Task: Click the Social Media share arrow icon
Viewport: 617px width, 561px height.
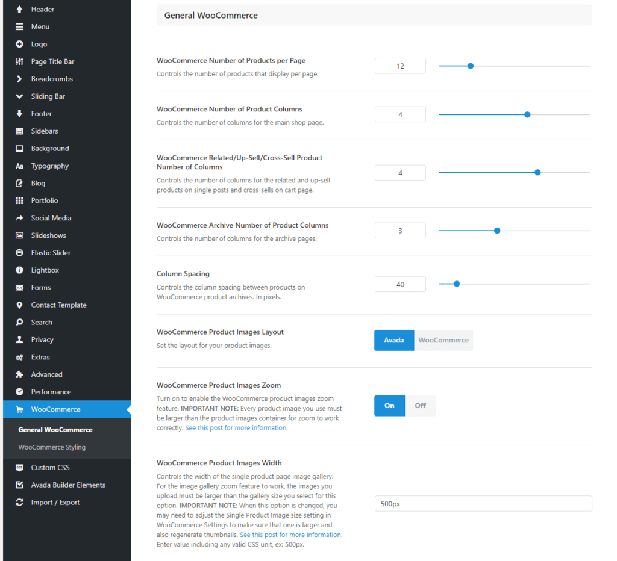Action: pos(19,218)
